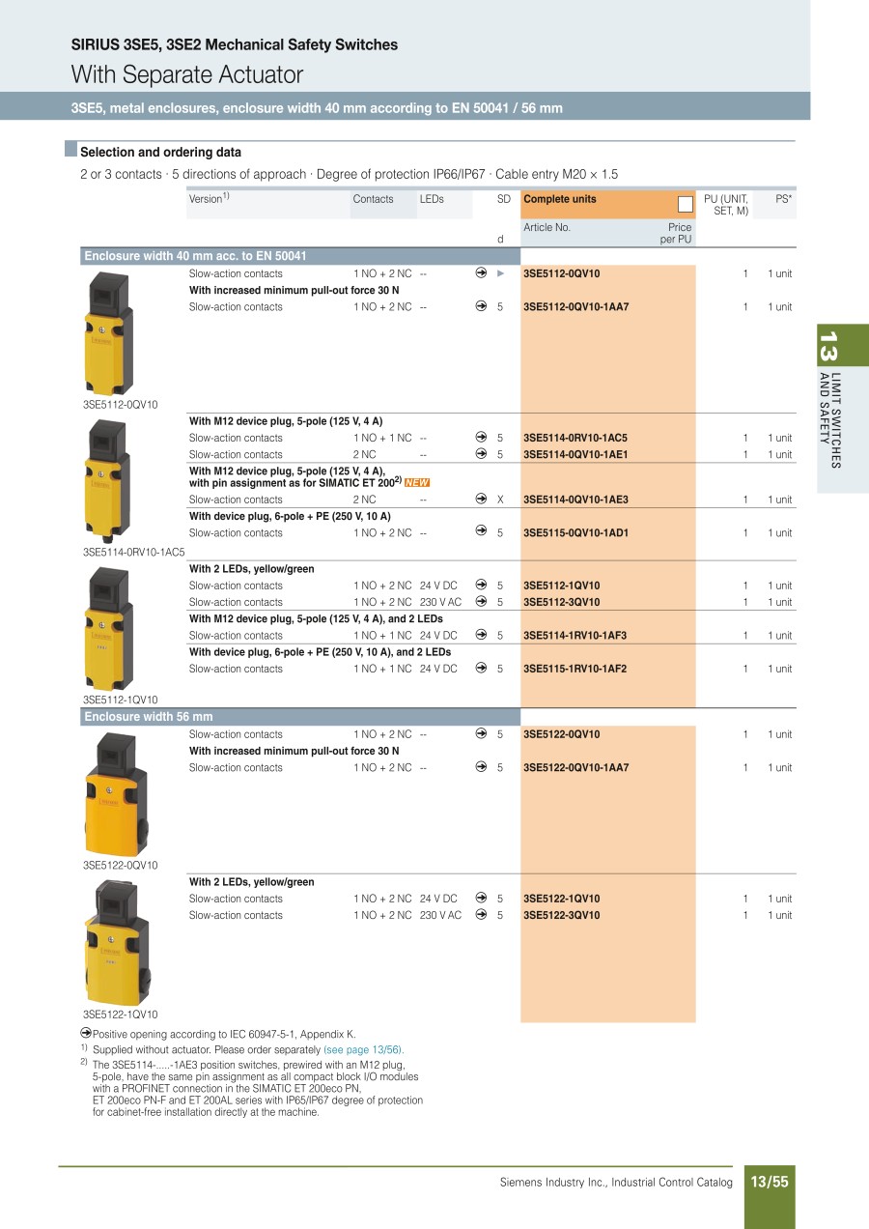Image resolution: width=869 pixels, height=1229 pixels.
Task: Select article number 3SE5112-1QV10
Action: tap(561, 586)
